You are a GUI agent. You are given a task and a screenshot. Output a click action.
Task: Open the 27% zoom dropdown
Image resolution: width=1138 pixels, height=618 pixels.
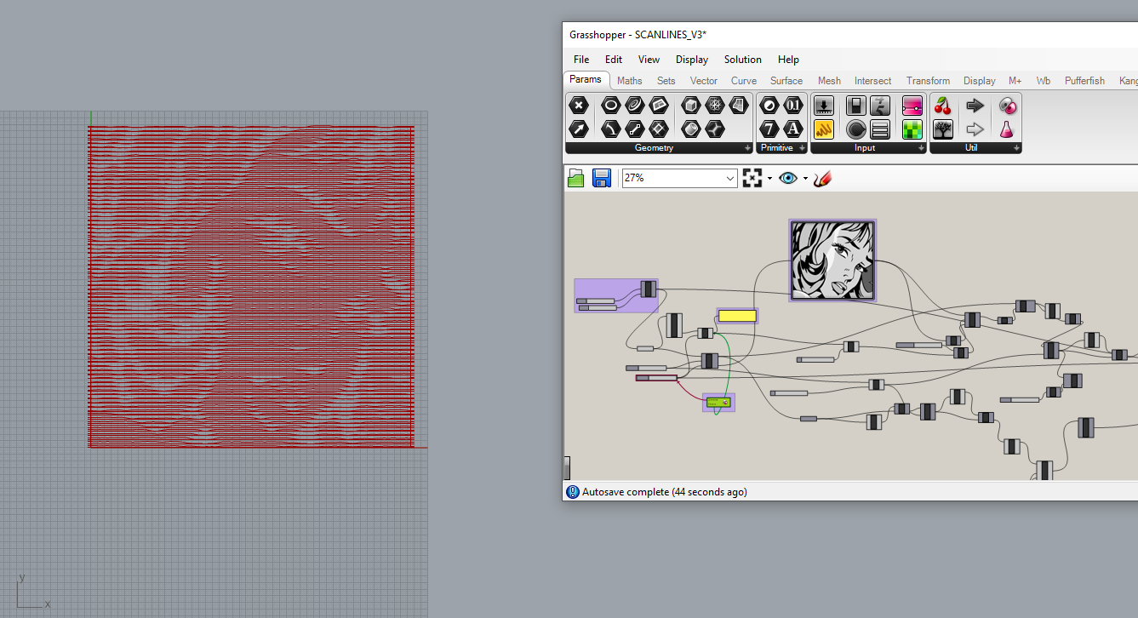click(x=729, y=178)
